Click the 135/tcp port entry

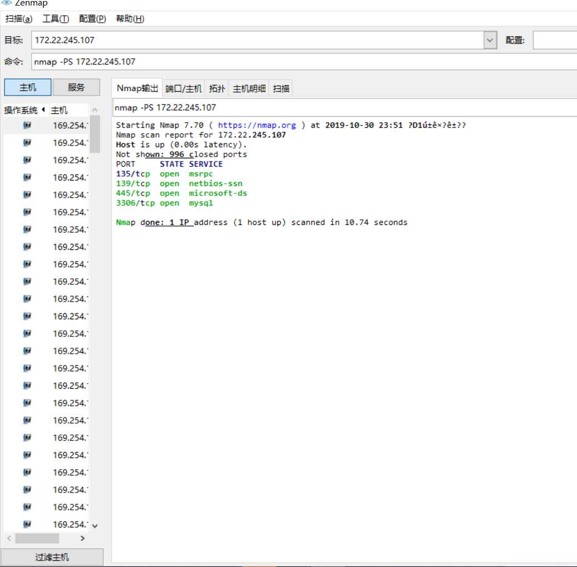133,174
